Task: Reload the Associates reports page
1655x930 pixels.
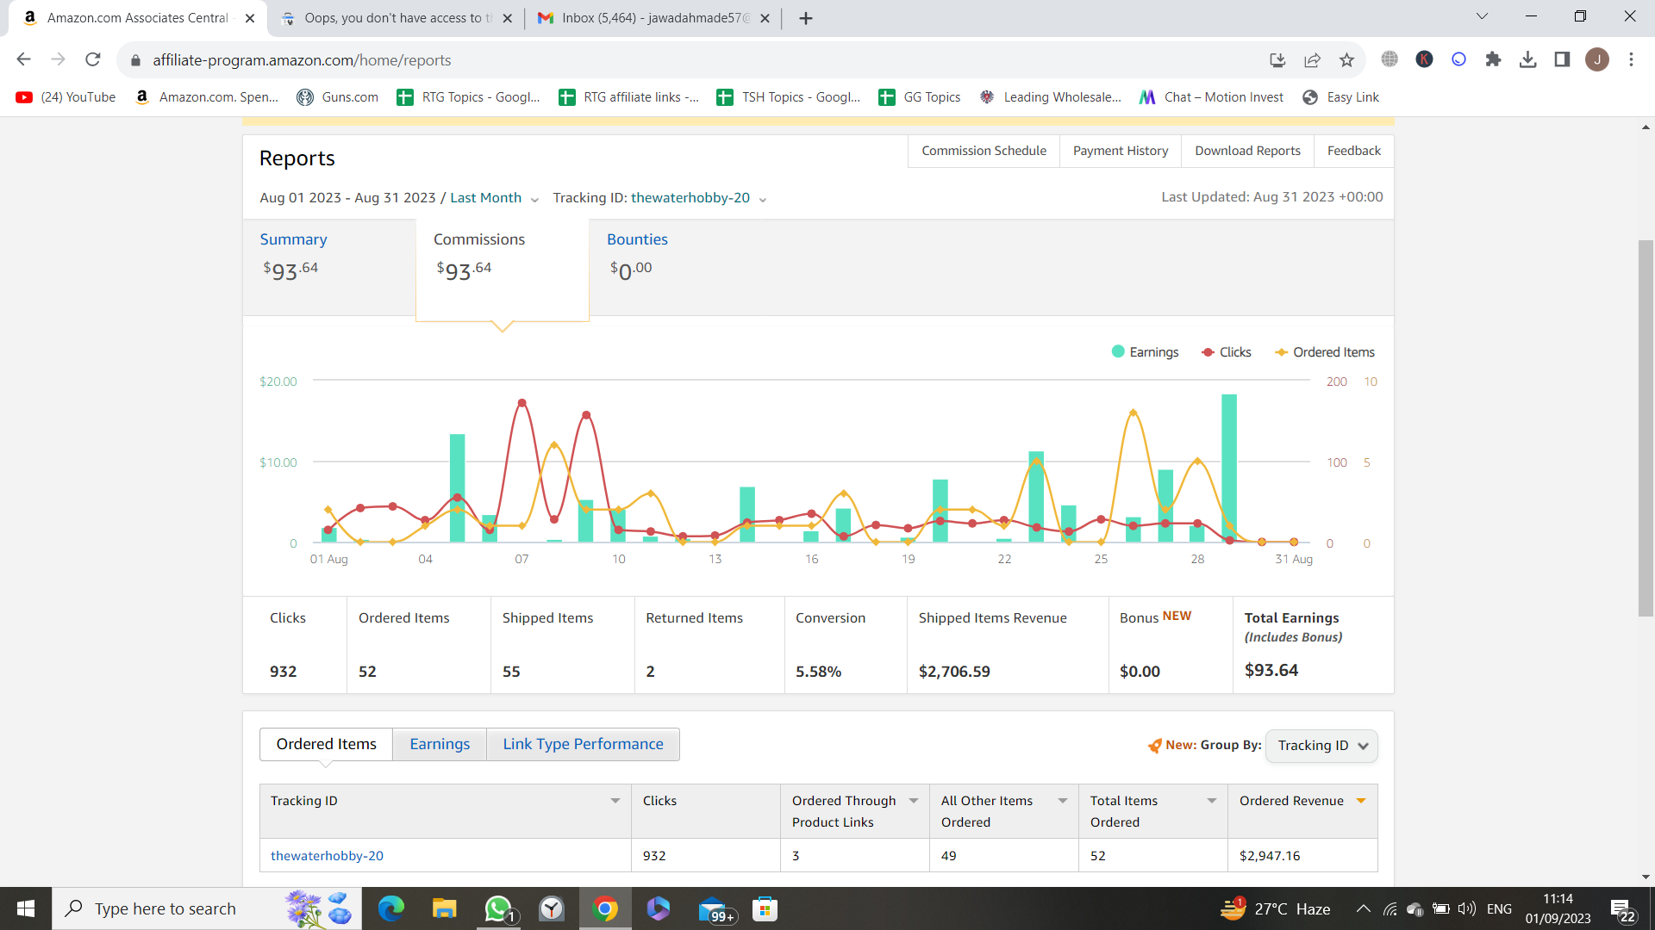Action: [x=93, y=59]
